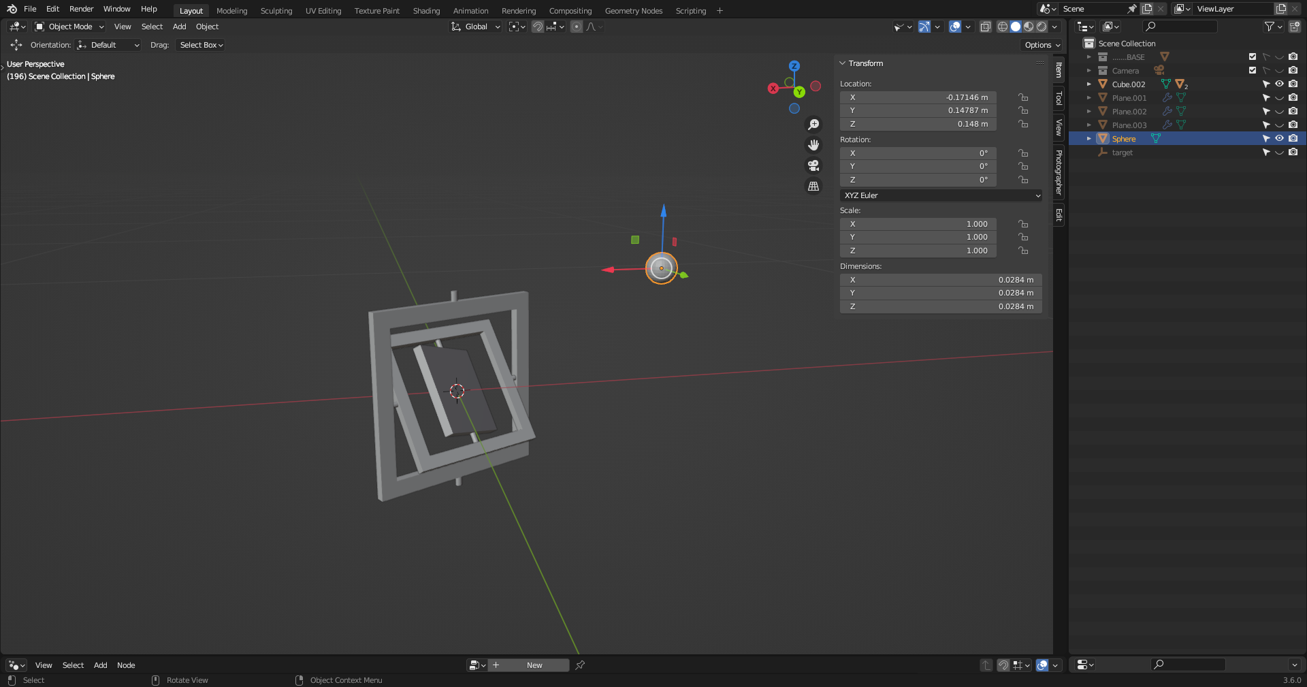Open the Add menu in viewport header

[x=180, y=27]
